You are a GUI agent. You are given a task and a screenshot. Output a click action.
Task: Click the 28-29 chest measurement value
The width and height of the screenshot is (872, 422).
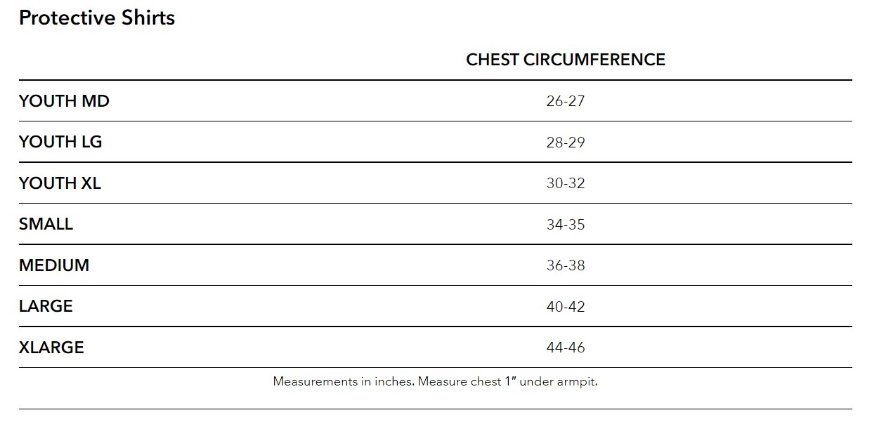565,143
